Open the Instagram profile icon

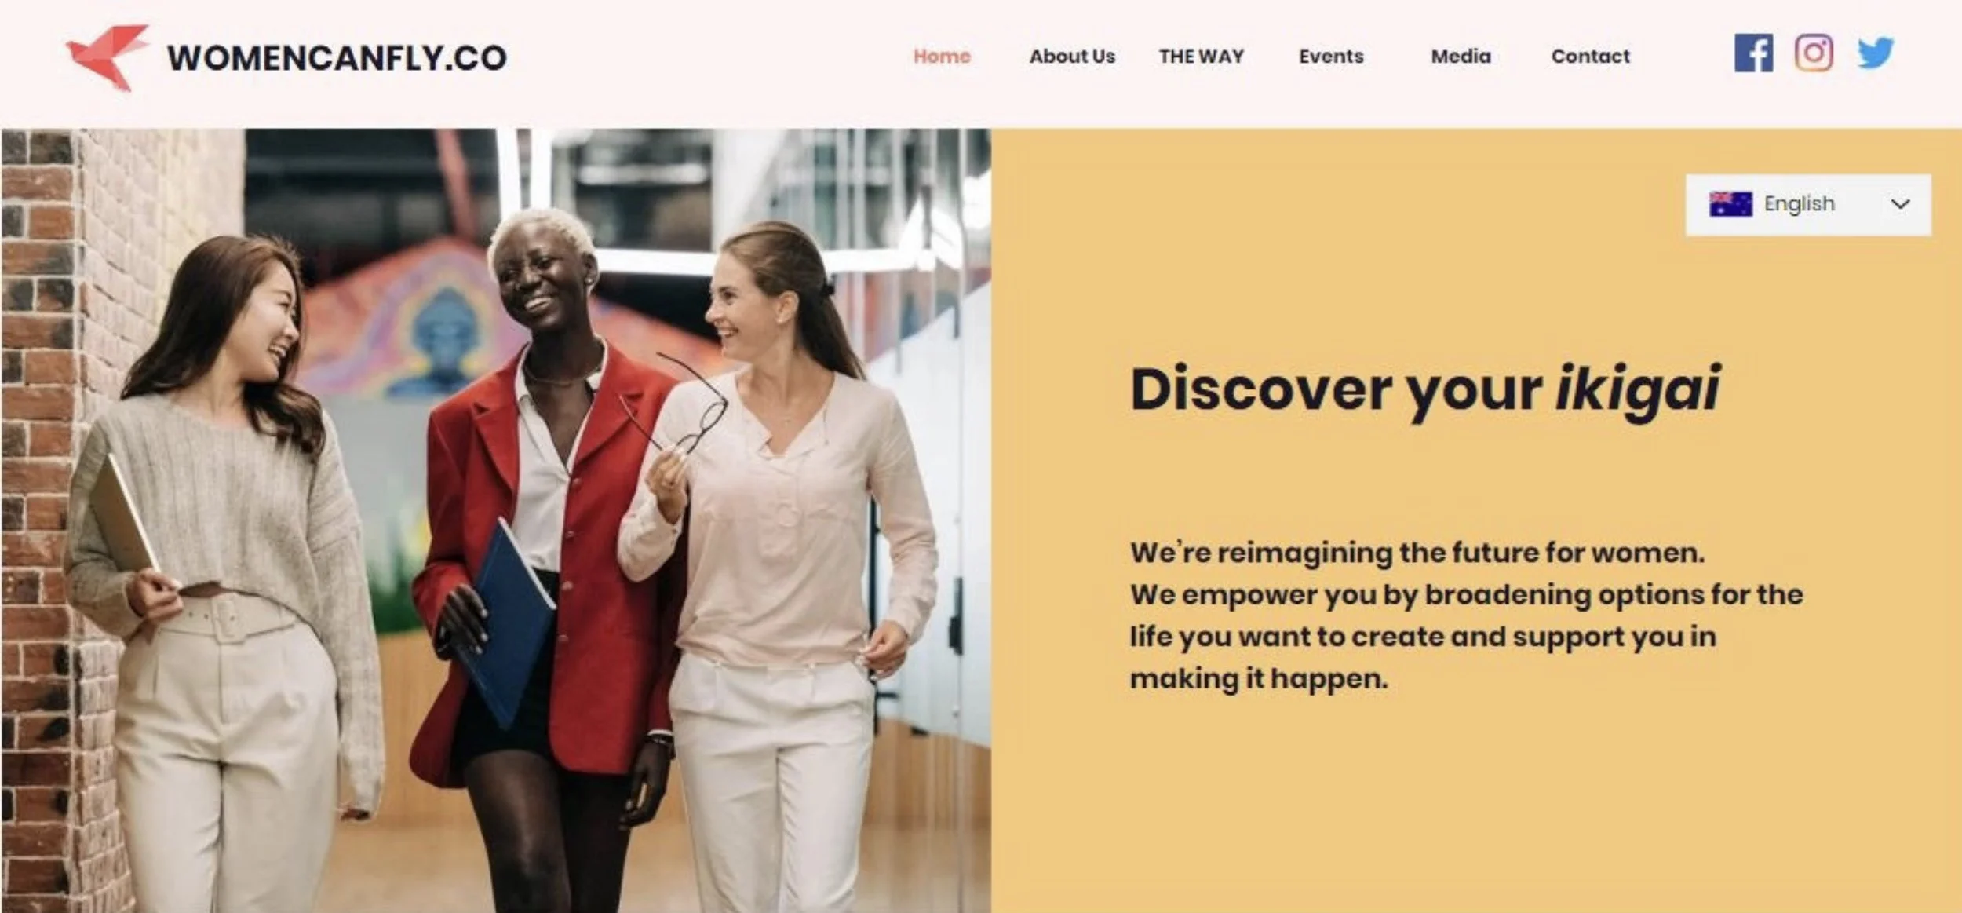(x=1814, y=53)
